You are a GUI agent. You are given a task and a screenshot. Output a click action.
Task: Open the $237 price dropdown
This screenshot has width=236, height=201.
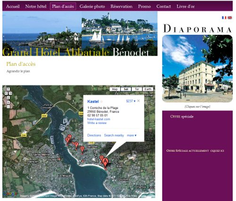tap(131, 101)
